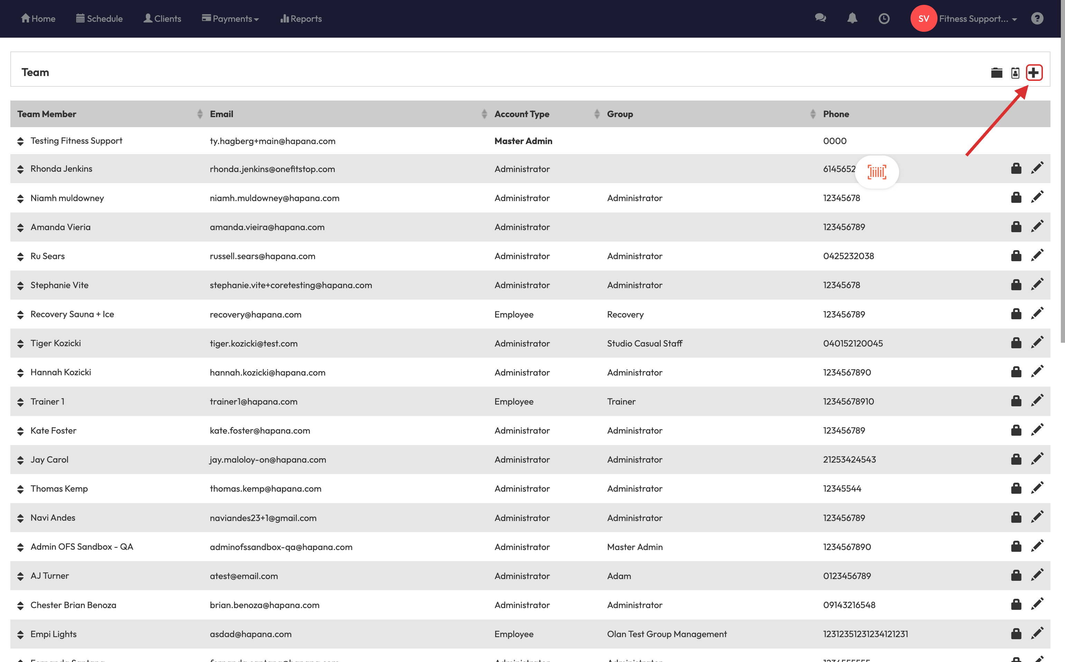
Task: Click the ID badge icon in Team header
Action: click(x=1015, y=73)
